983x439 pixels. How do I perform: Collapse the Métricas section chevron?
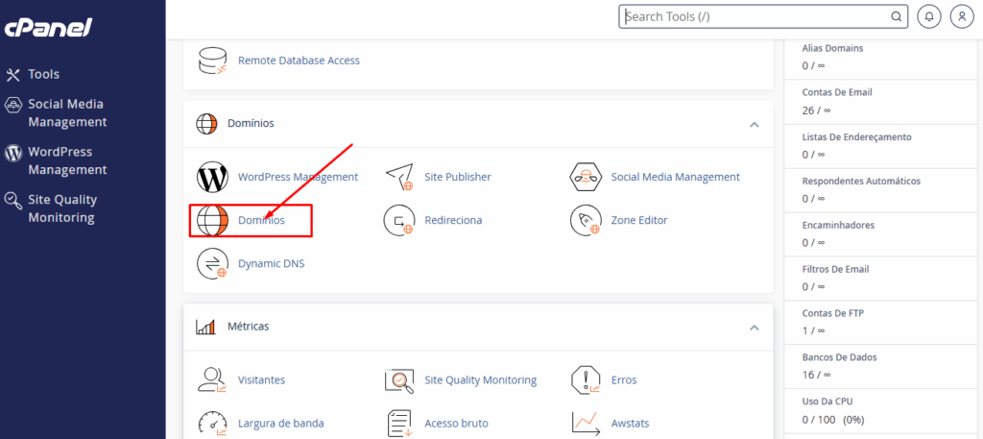pos(755,328)
